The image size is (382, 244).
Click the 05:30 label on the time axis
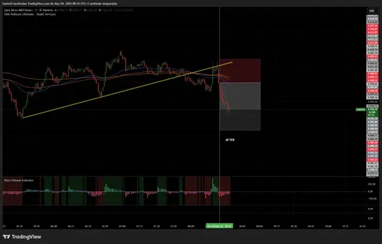[x=20, y=226]
